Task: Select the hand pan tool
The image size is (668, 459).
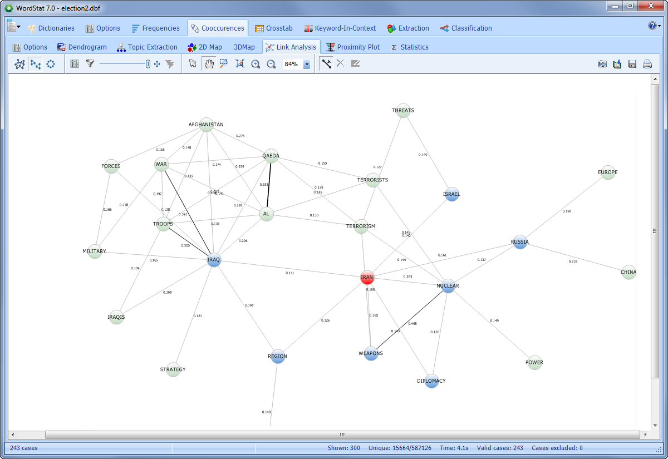Action: 209,64
